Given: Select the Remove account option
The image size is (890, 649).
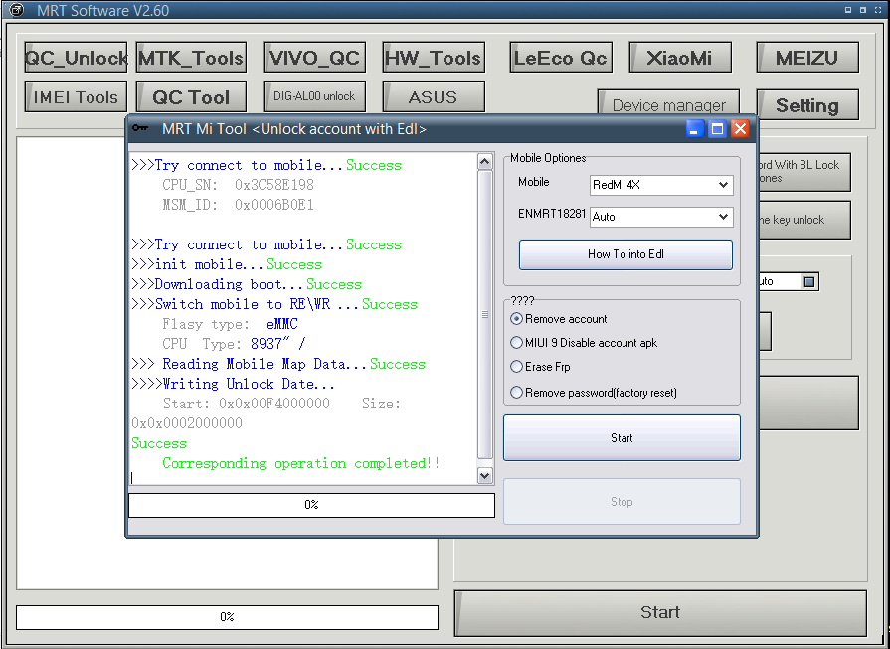Looking at the screenshot, I should (516, 319).
